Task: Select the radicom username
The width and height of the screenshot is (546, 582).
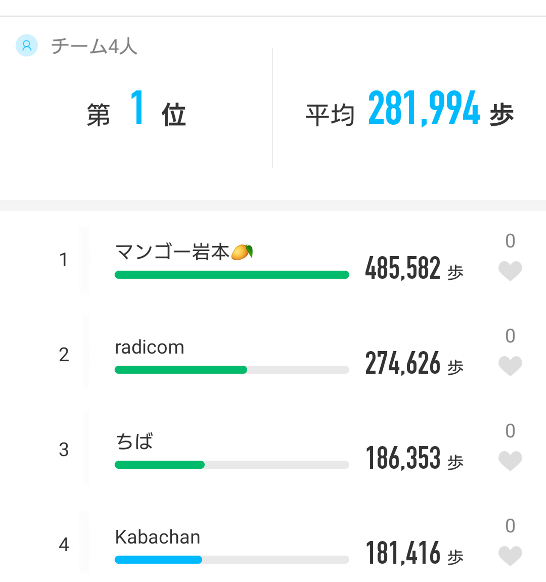Action: pyautogui.click(x=149, y=347)
